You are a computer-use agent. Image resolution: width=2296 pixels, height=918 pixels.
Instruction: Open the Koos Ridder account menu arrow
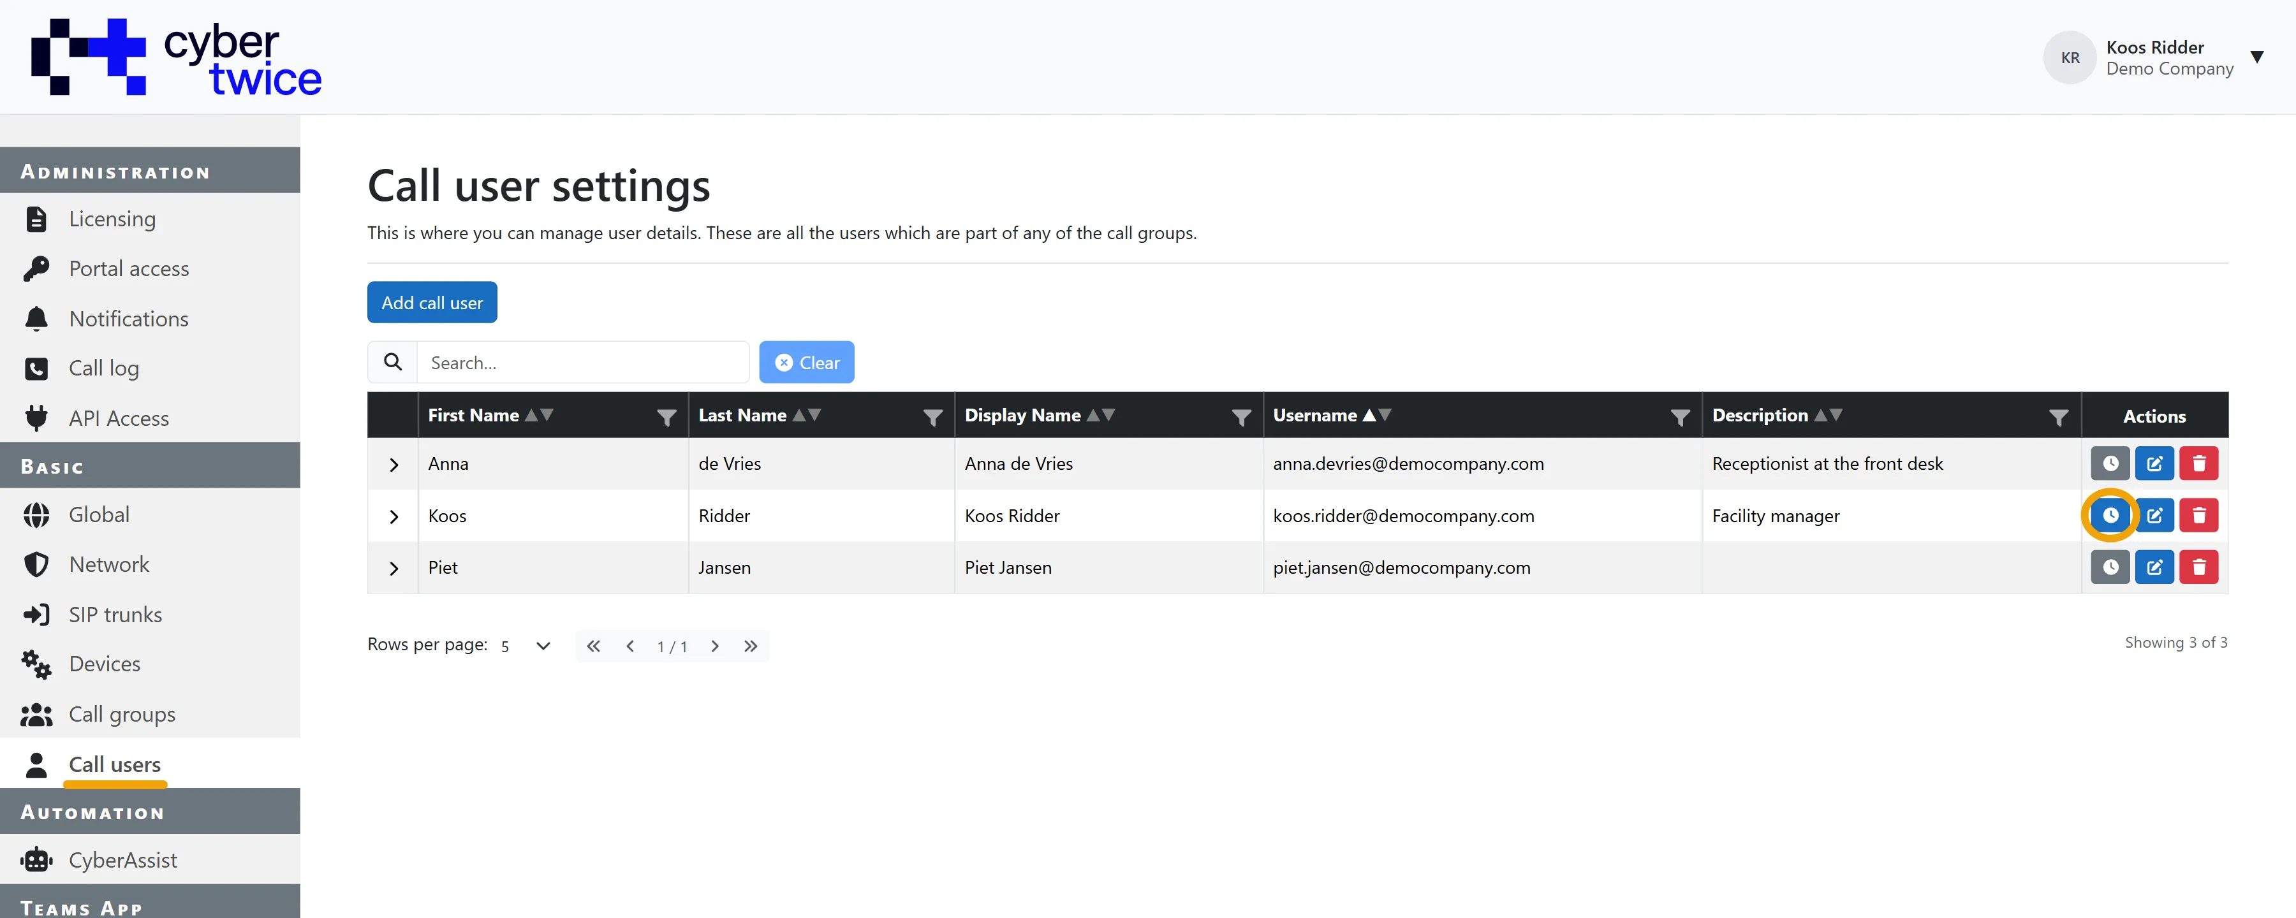pos(2257,57)
